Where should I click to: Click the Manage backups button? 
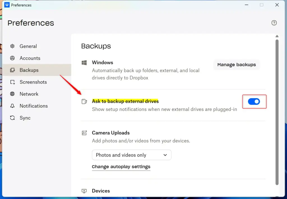(237, 65)
